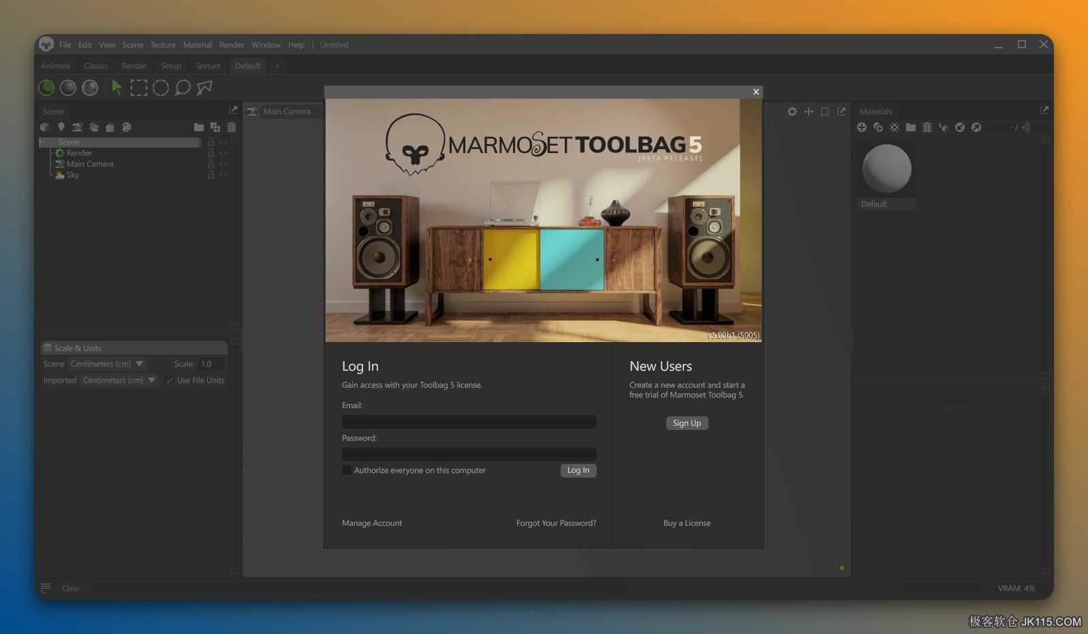Duplicate selected scene object

point(215,127)
